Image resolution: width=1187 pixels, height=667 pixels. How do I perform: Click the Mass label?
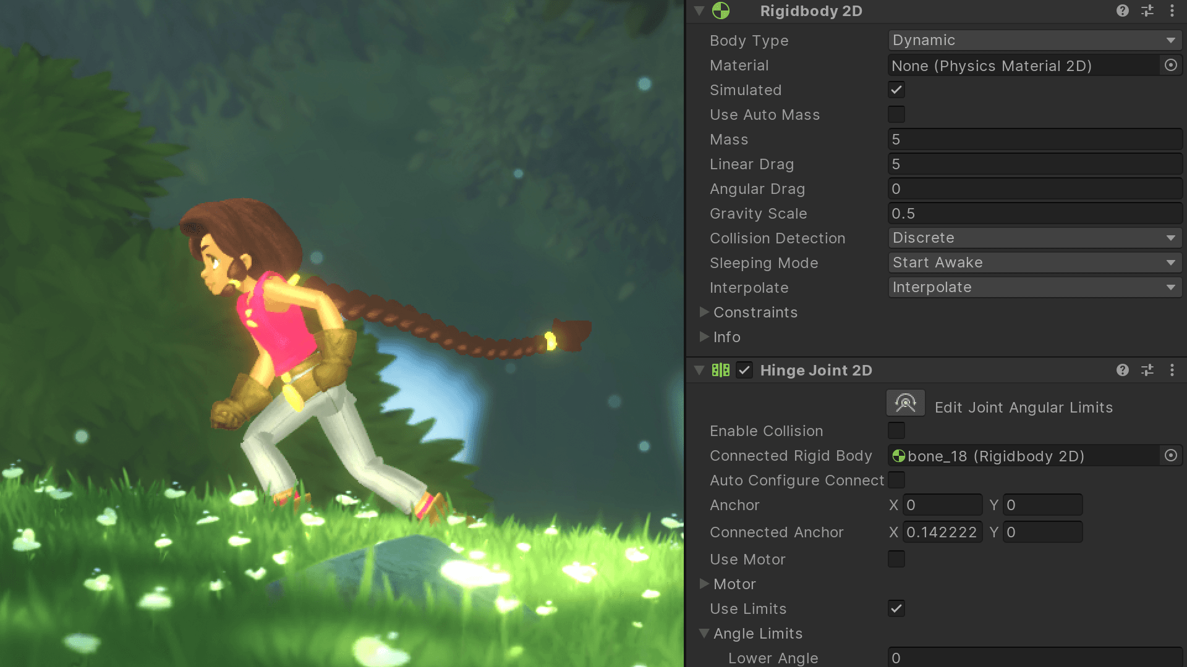click(729, 140)
